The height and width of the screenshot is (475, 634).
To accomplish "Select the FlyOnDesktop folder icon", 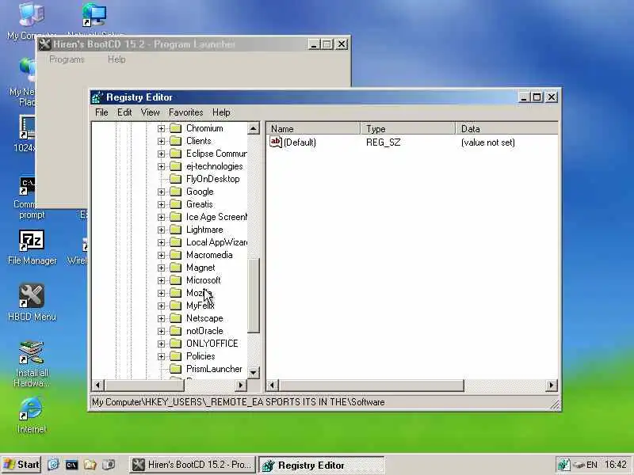I will [x=175, y=179].
